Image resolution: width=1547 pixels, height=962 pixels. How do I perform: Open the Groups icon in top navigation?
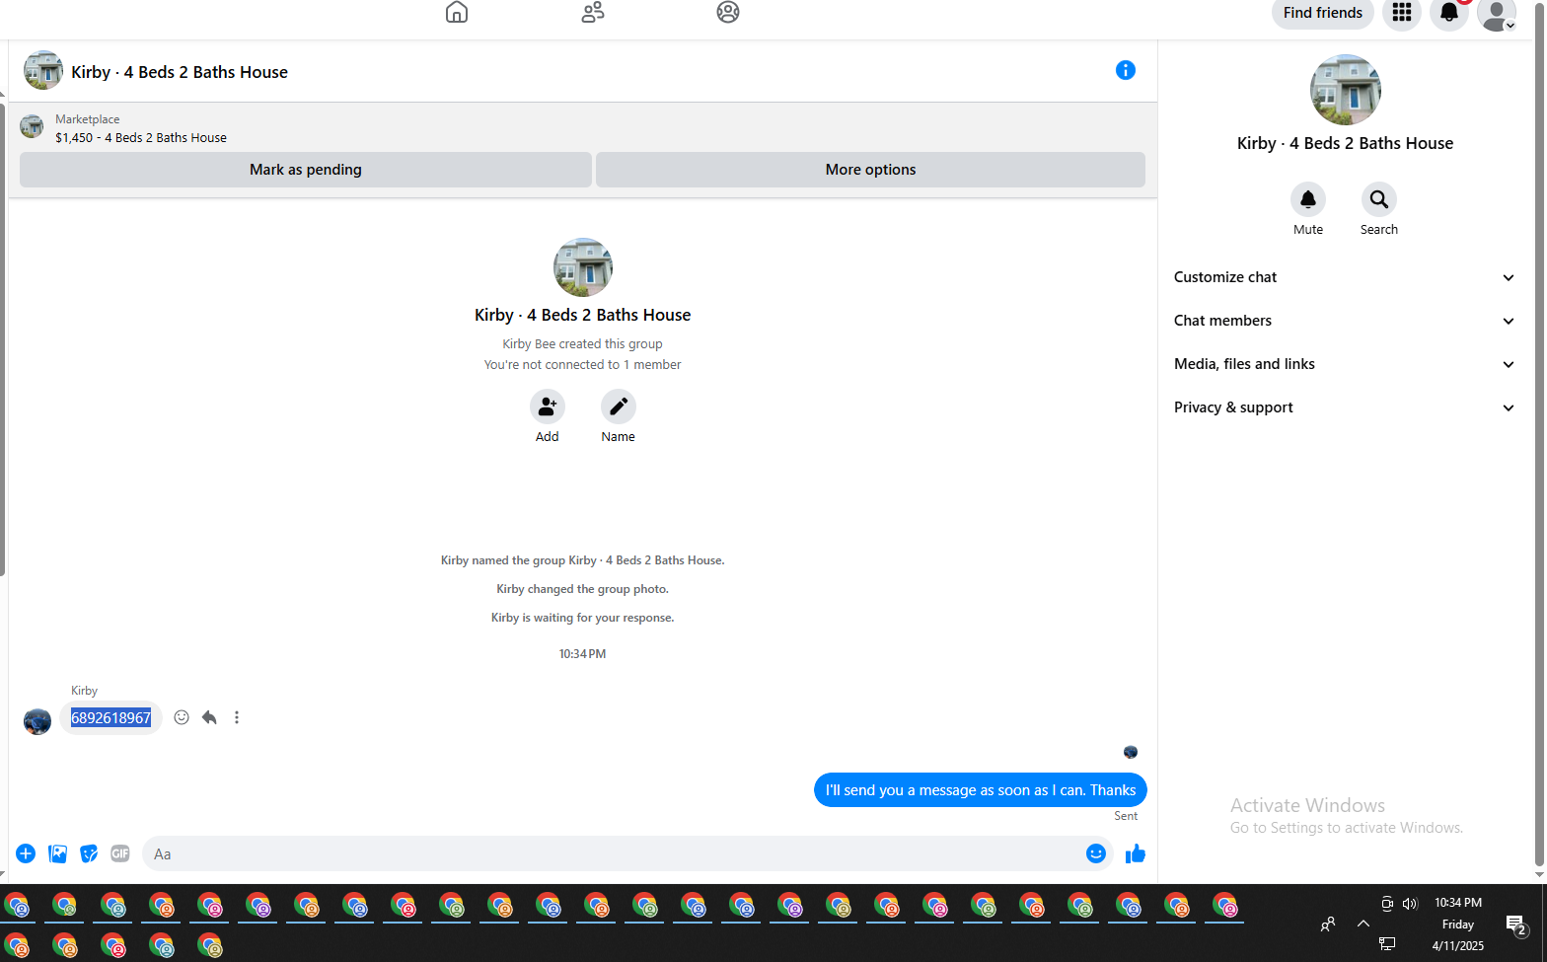click(x=728, y=12)
